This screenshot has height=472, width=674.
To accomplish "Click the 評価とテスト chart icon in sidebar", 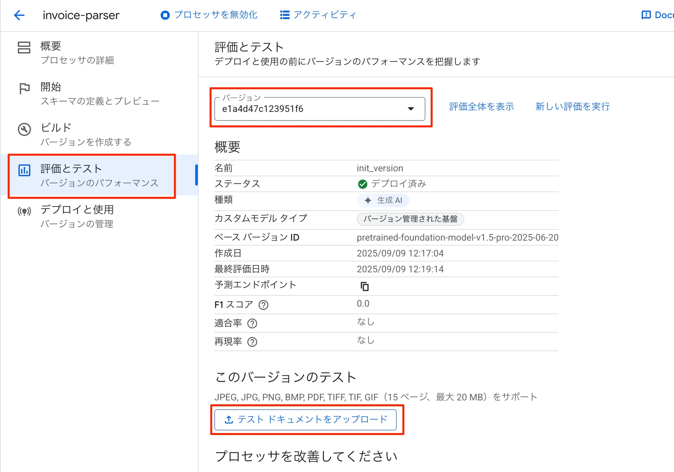I will 24,170.
